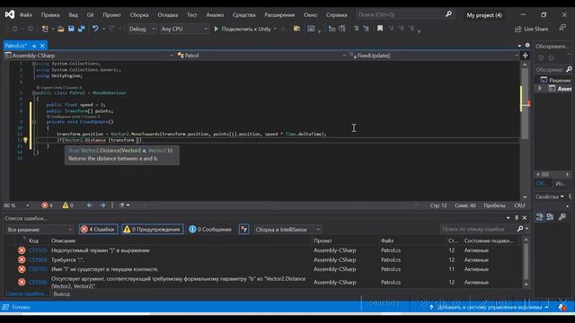Expand the Assembly-CSharp node in the Solution Explorer

(x=540, y=89)
